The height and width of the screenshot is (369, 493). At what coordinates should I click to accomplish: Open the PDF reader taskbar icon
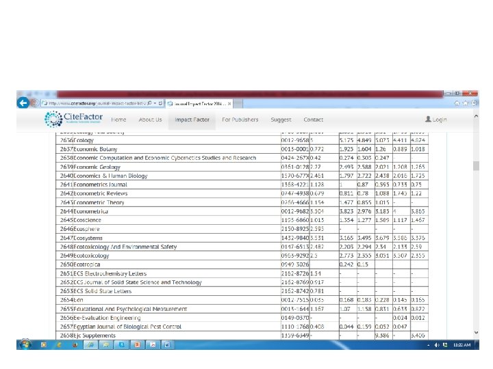click(153, 345)
